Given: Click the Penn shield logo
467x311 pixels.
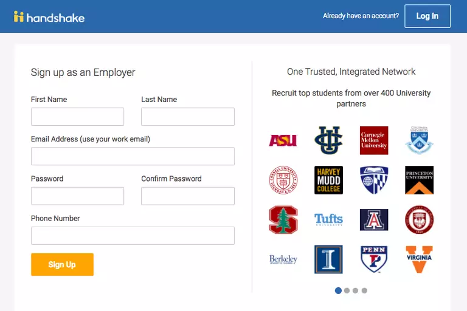Looking at the screenshot, I should point(373,259).
